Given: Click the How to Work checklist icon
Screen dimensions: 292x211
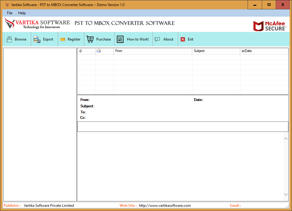Looking at the screenshot, I should [x=120, y=39].
